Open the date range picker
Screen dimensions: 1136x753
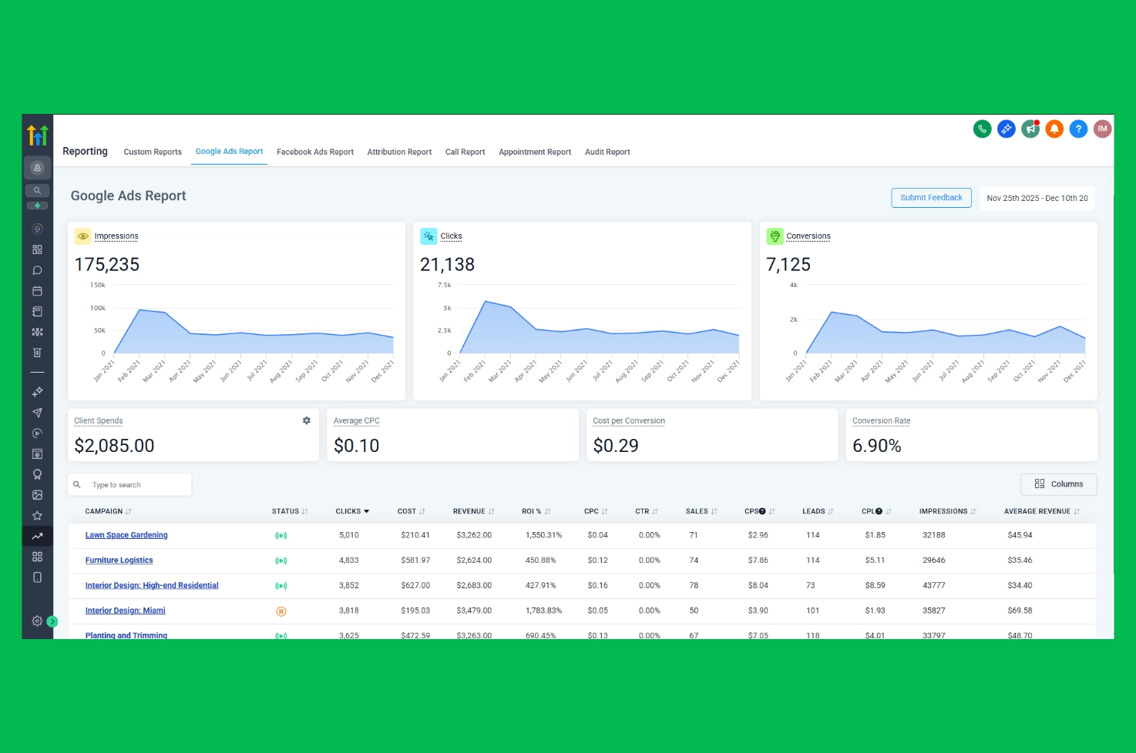pyautogui.click(x=1037, y=198)
